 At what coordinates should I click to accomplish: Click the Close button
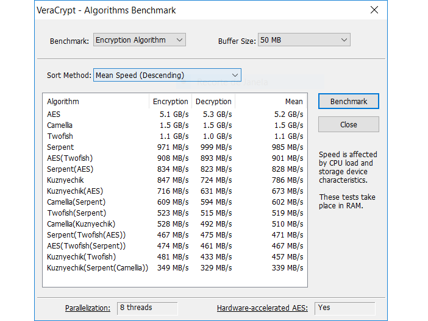[349, 125]
